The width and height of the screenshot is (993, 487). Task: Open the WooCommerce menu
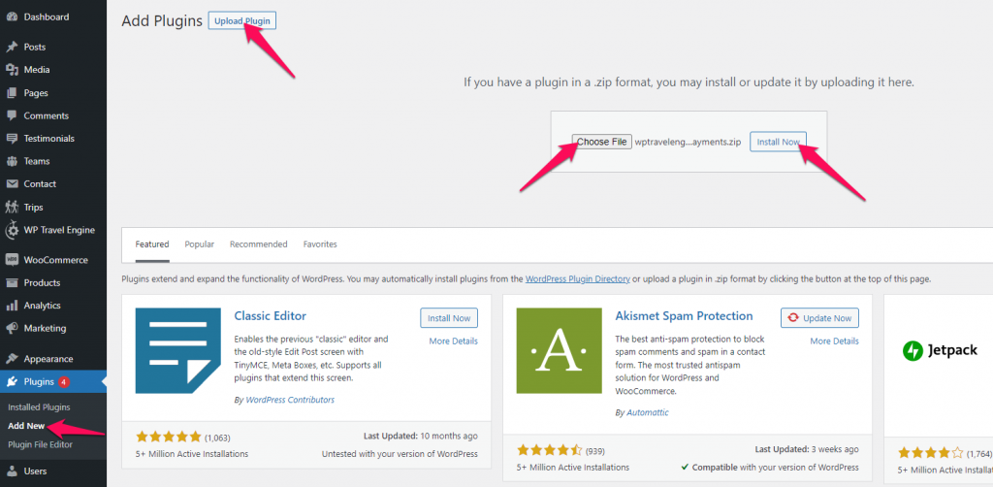coord(53,260)
